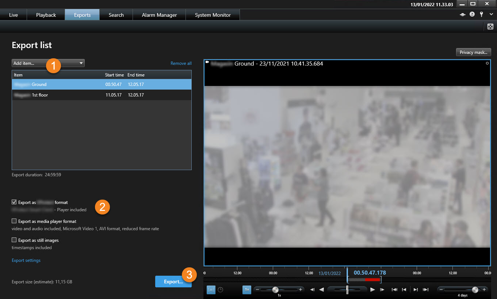
Task: Switch to the Playback tab
Action: click(46, 15)
